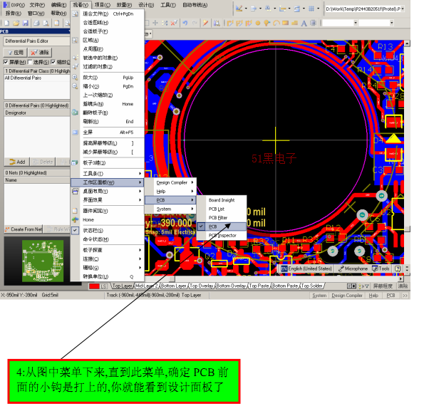
Task: Click the red current layer color swatch
Action: 94,286
